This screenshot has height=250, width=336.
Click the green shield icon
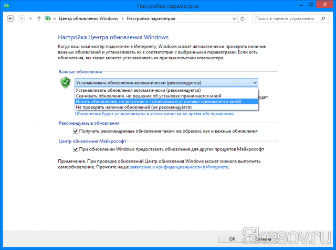65,82
